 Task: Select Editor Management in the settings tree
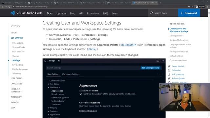[x=60, y=98]
